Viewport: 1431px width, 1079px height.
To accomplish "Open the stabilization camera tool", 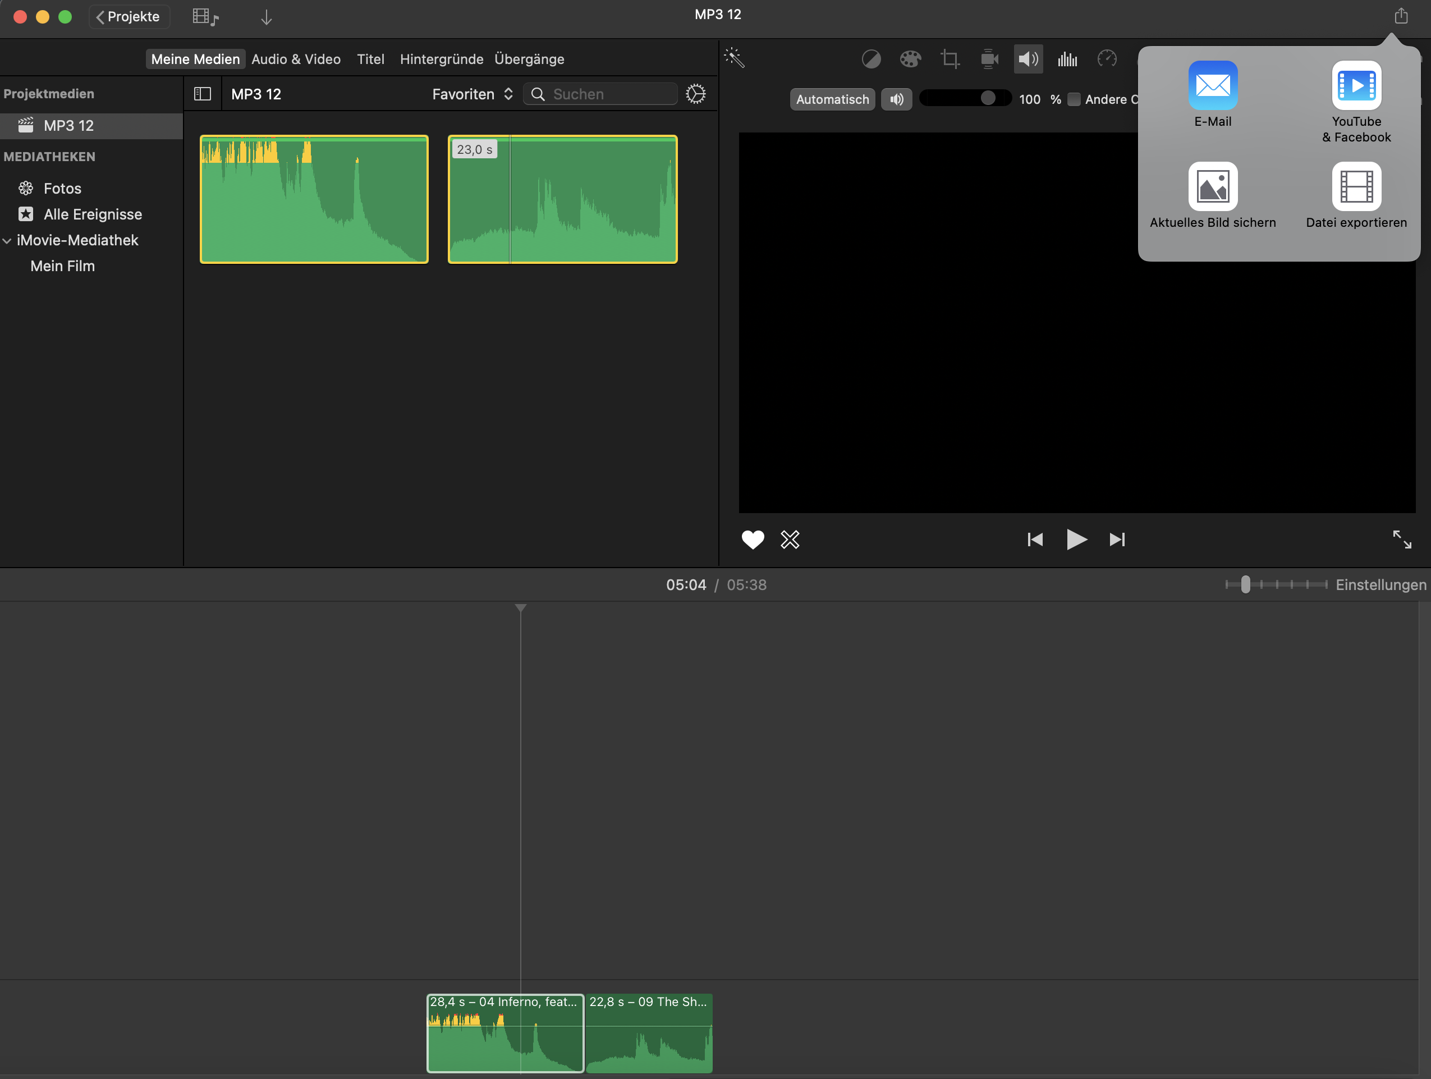I will pyautogui.click(x=989, y=60).
